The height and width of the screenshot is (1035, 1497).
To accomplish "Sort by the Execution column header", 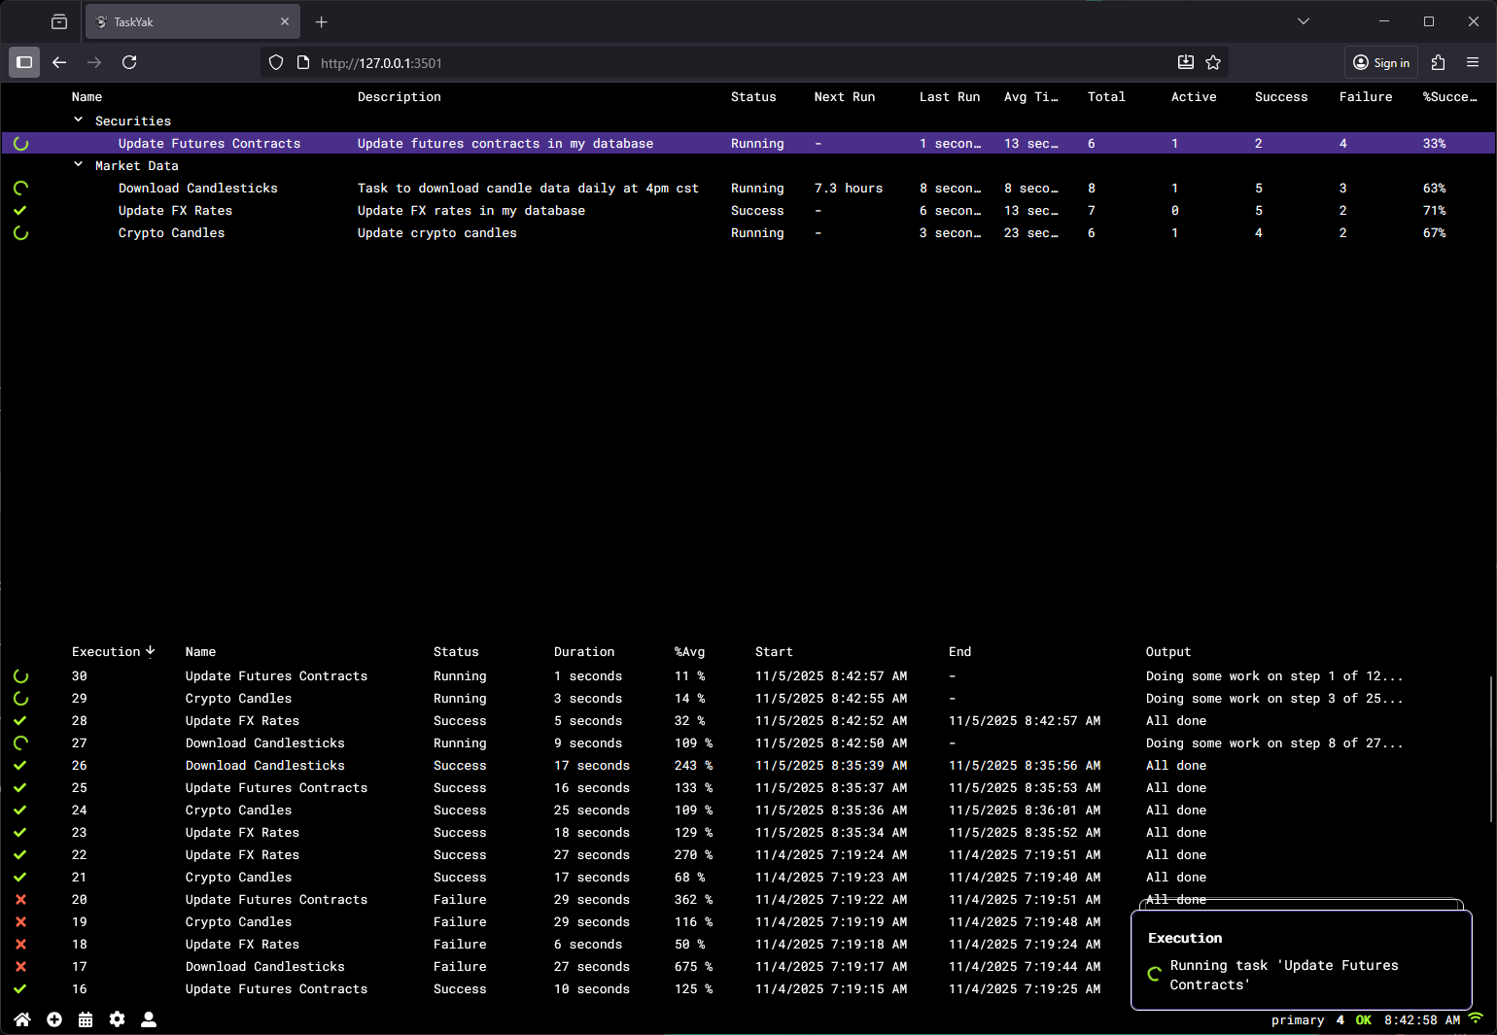I will coord(105,651).
